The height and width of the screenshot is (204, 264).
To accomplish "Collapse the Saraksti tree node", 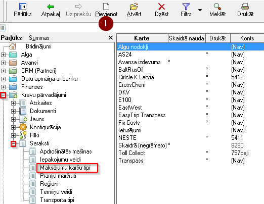I will [x=13, y=143].
